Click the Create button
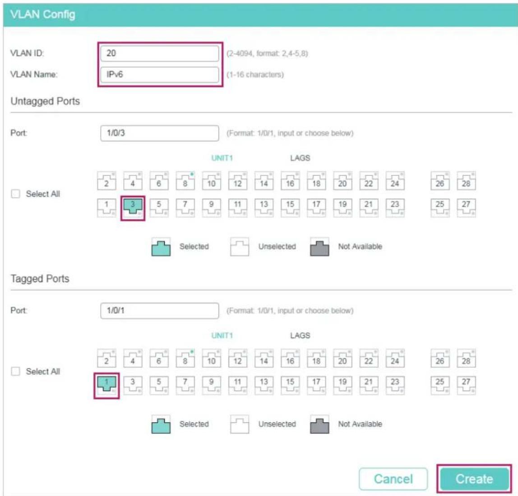Viewport: 518px width, 496px height. coord(474,479)
